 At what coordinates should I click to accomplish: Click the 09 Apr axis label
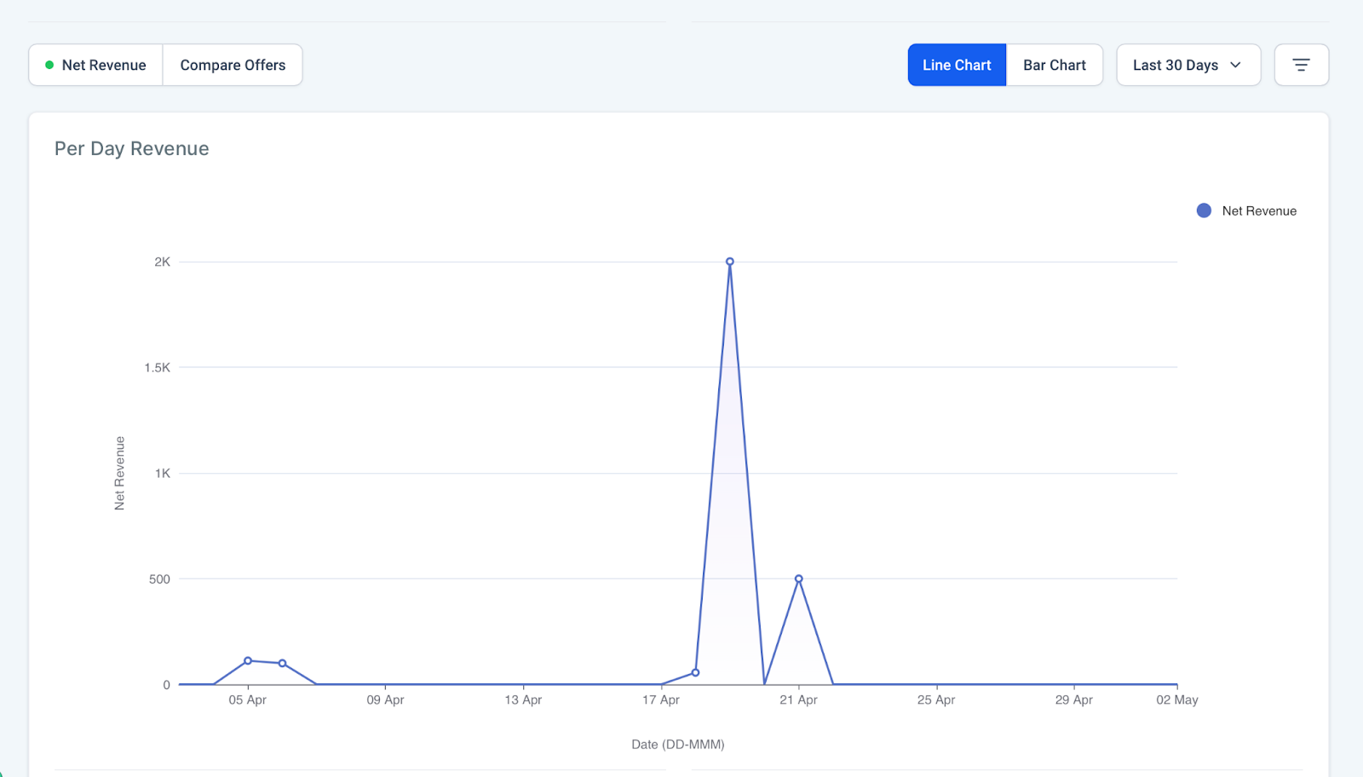click(385, 699)
